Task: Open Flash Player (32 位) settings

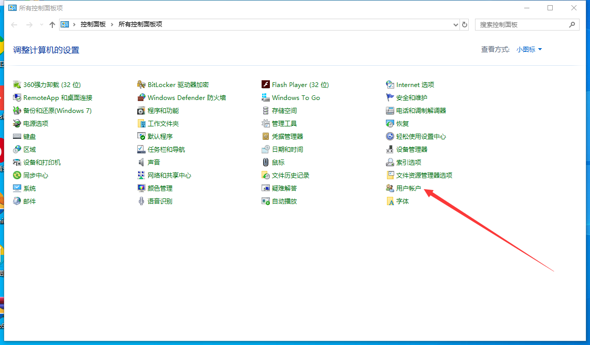Action: click(296, 84)
